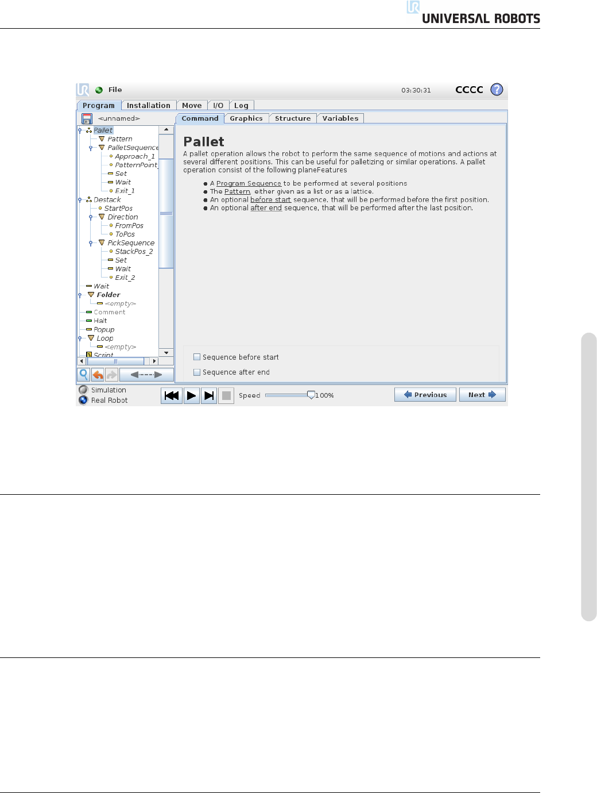The height and width of the screenshot is (793, 597).
Task: Collapse the Direction node handle
Action: 91,217
